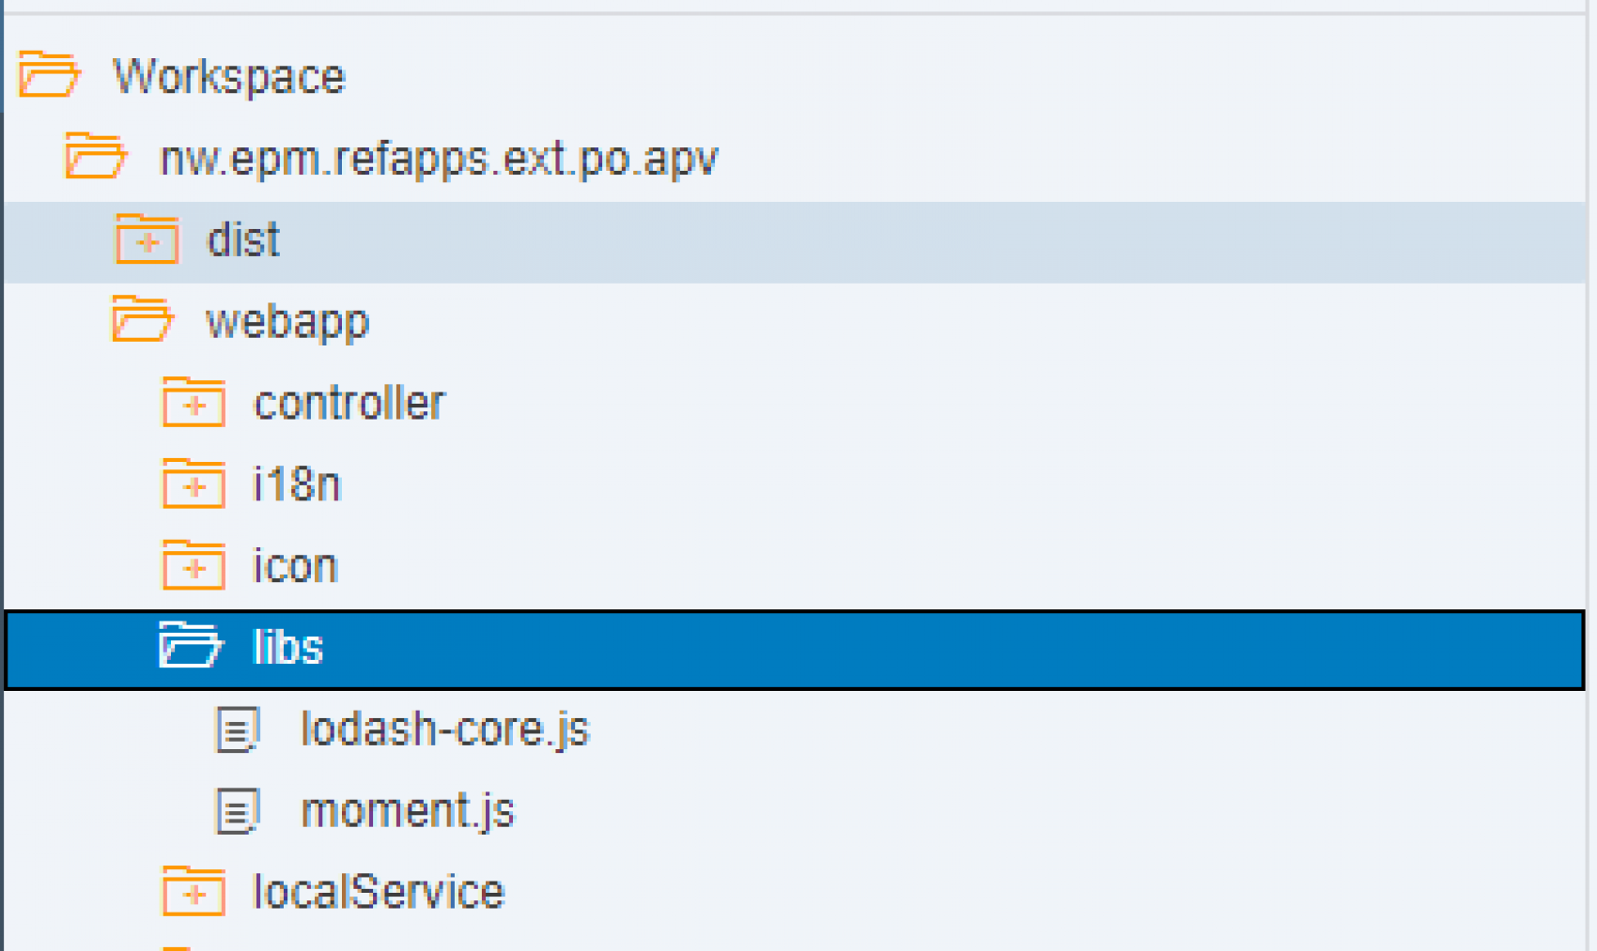
Task: Select the Workspace root label
Action: click(x=229, y=77)
